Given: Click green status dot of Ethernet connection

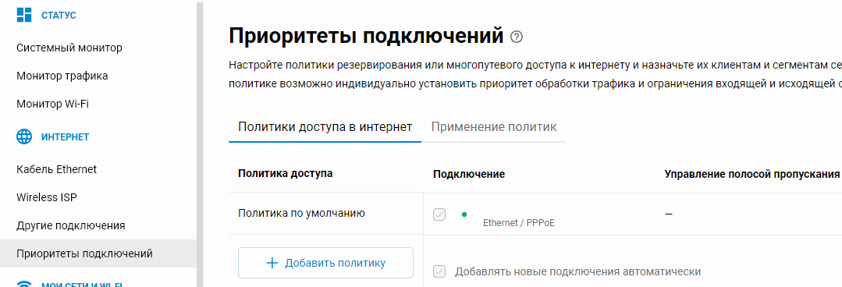Looking at the screenshot, I should [x=464, y=214].
